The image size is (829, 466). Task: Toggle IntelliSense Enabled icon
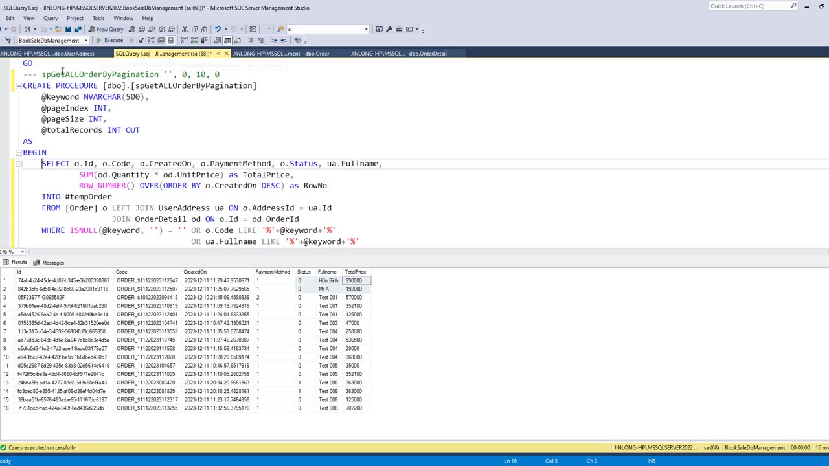pos(171,40)
